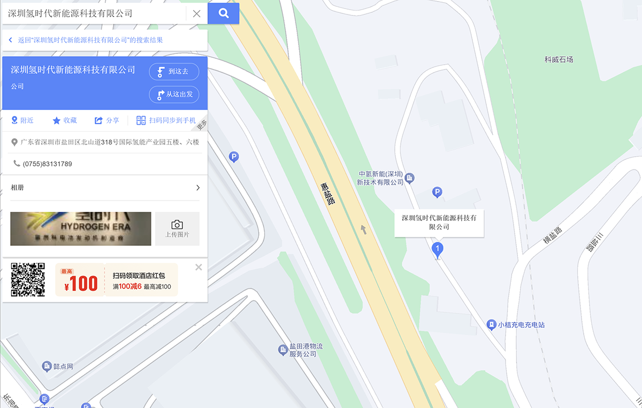This screenshot has height=408, width=642.
Task: Click the 到这去 directions button
Action: click(x=174, y=72)
